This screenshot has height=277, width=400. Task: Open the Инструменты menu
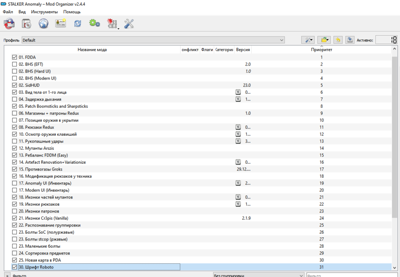44,12
